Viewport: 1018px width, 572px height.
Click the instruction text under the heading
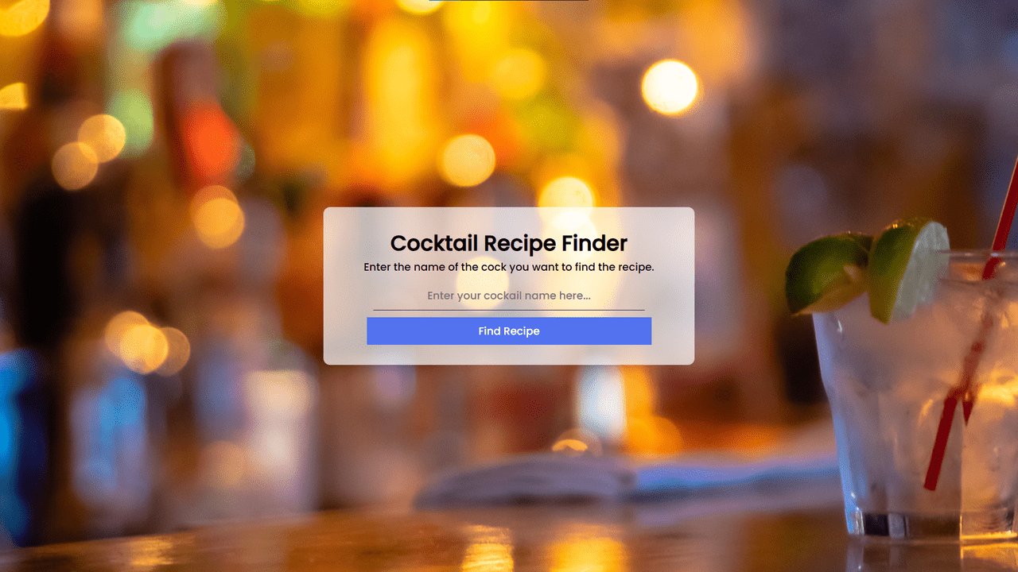[x=509, y=267]
